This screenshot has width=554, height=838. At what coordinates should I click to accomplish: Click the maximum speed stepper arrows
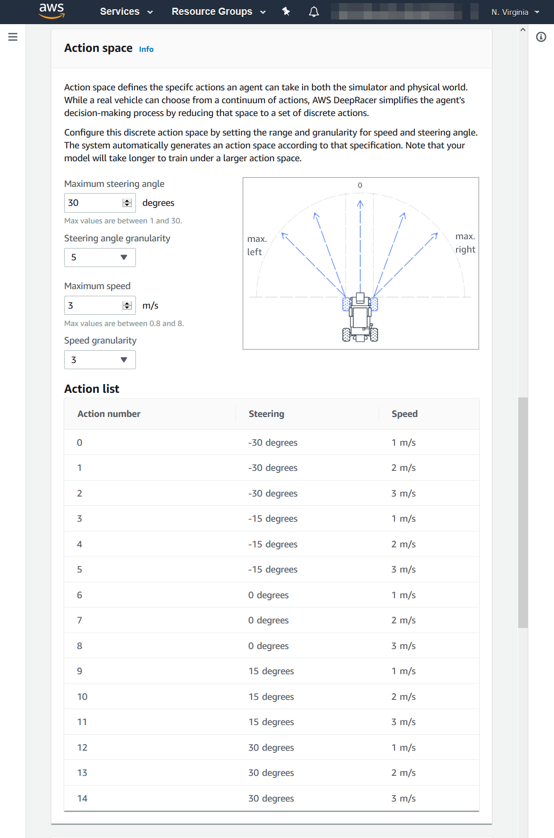127,306
